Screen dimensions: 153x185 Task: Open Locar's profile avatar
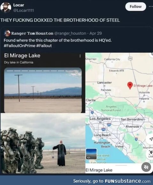tap(6, 7)
